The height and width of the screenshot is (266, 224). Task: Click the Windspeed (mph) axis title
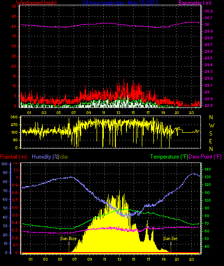pyautogui.click(x=37, y=2)
